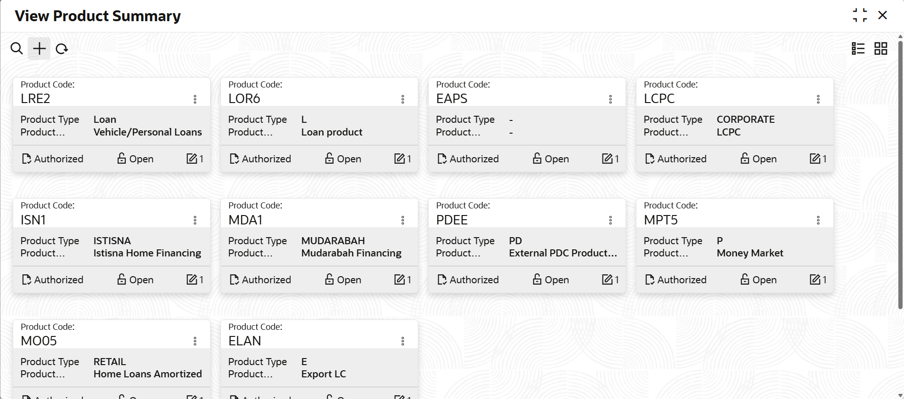Close the View Product Summary dialog
The image size is (904, 399).
click(x=882, y=15)
